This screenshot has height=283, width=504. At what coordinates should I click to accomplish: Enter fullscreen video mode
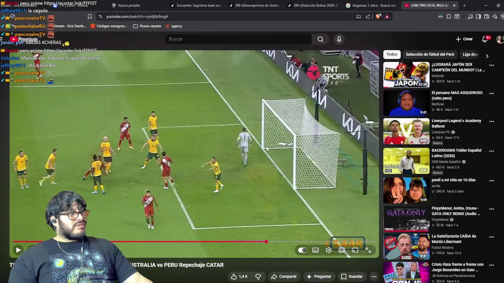368,250
